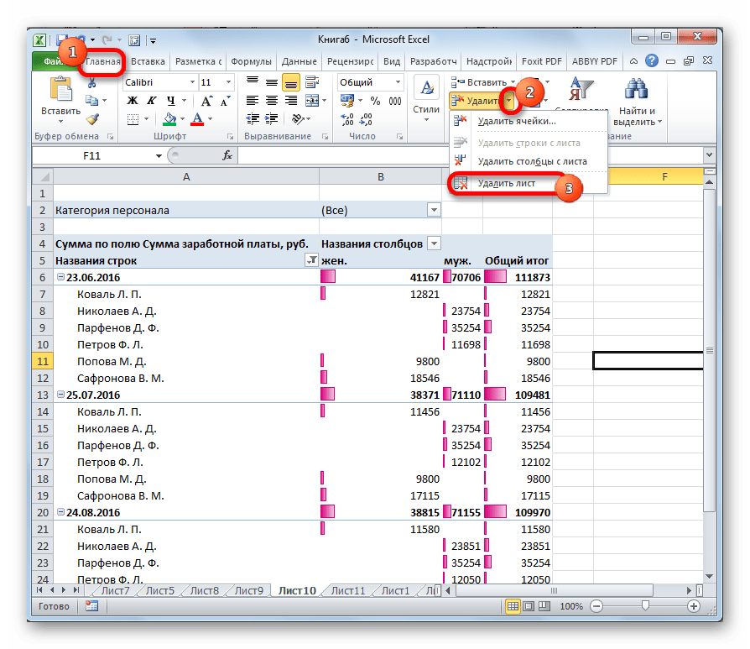Viewport: 750px width, 649px height.
Task: Click the zoom slider handle
Action: click(x=645, y=606)
